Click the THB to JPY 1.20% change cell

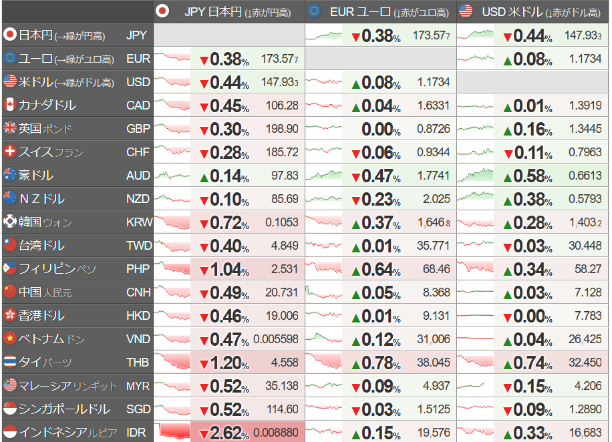tap(224, 363)
